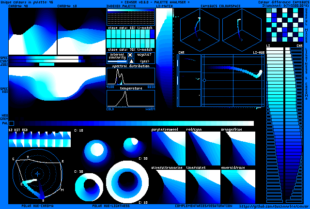The image size is (310, 209).
Task: Click the large bottom-right polar hue-lightness ring
Action: click(x=124, y=181)
